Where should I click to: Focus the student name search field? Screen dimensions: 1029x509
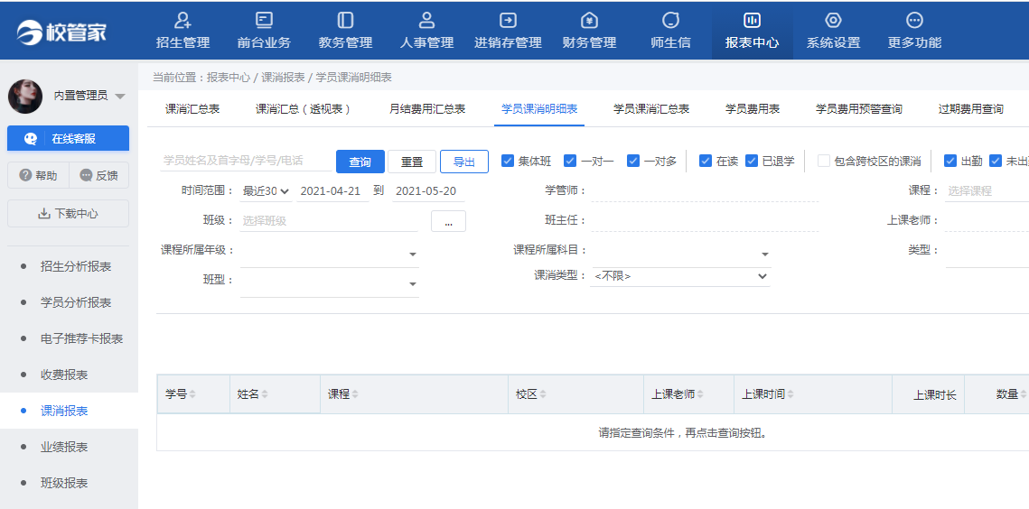point(246,161)
